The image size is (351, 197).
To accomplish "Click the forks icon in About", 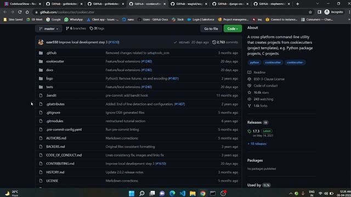I will (x=250, y=106).
